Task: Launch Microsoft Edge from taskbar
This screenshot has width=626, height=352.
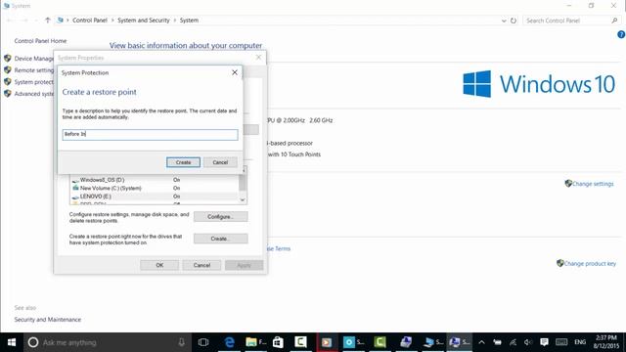Action: [230, 342]
